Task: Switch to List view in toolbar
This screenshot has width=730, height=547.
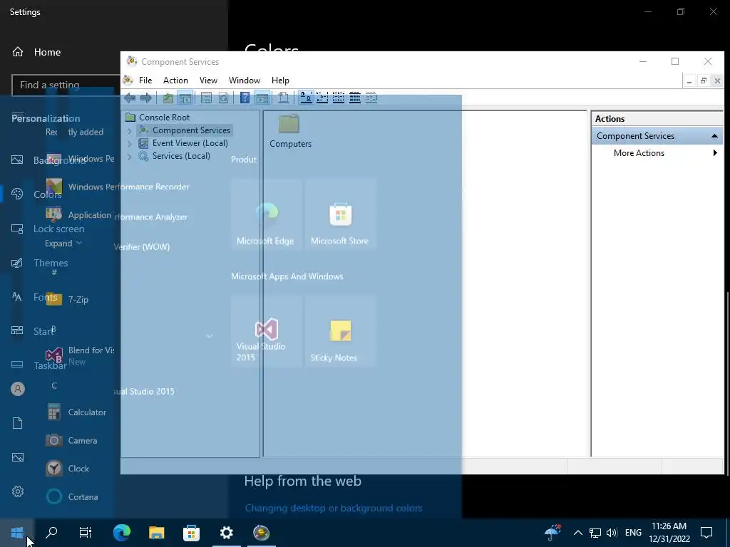Action: pyautogui.click(x=339, y=98)
